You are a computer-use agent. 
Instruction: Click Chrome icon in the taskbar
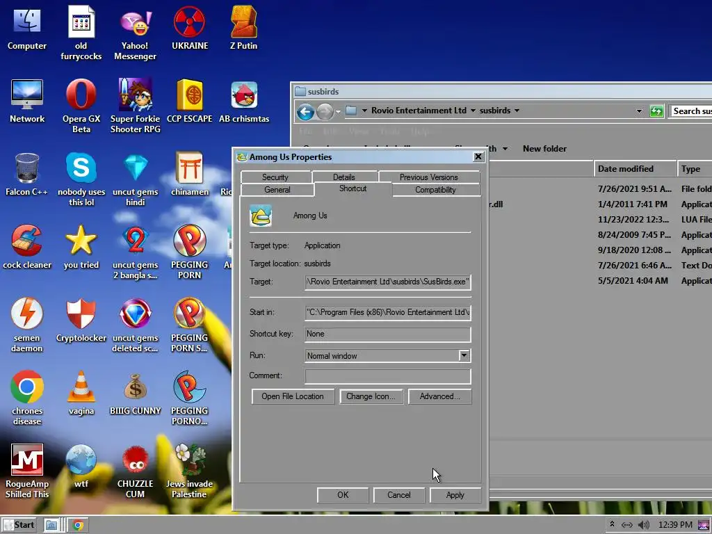(x=78, y=525)
